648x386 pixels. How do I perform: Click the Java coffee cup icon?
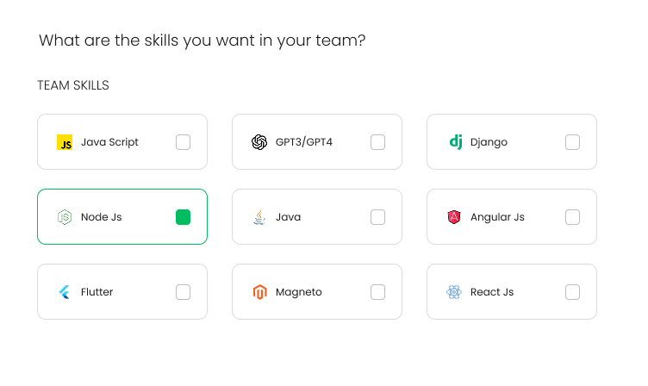click(x=259, y=217)
